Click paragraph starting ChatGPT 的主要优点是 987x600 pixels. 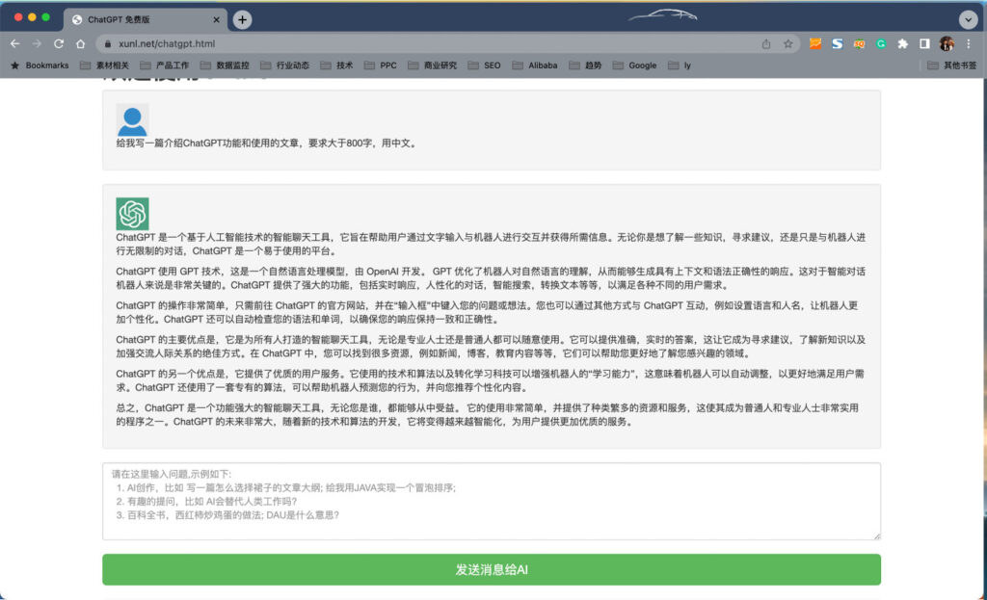pos(491,347)
